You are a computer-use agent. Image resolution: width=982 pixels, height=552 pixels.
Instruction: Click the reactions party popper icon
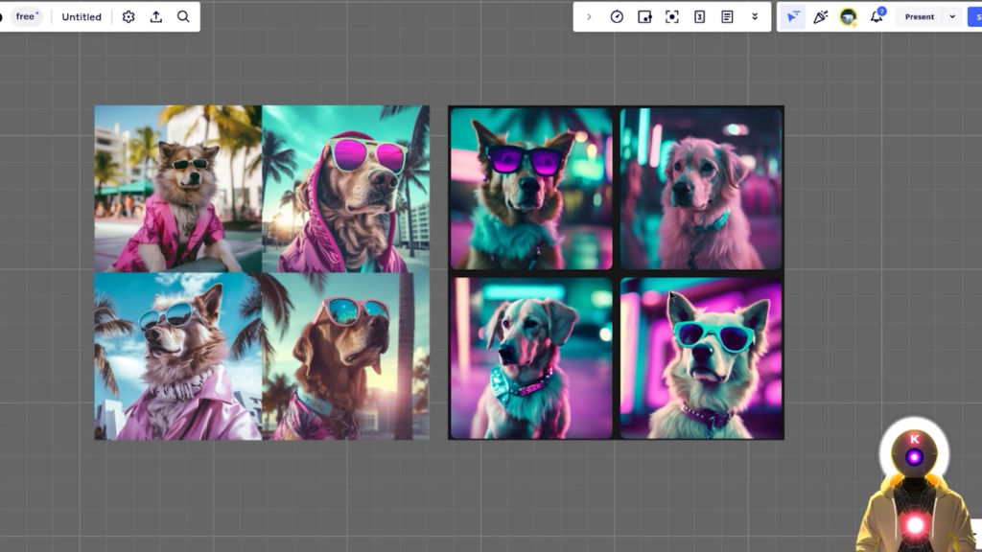coord(820,16)
